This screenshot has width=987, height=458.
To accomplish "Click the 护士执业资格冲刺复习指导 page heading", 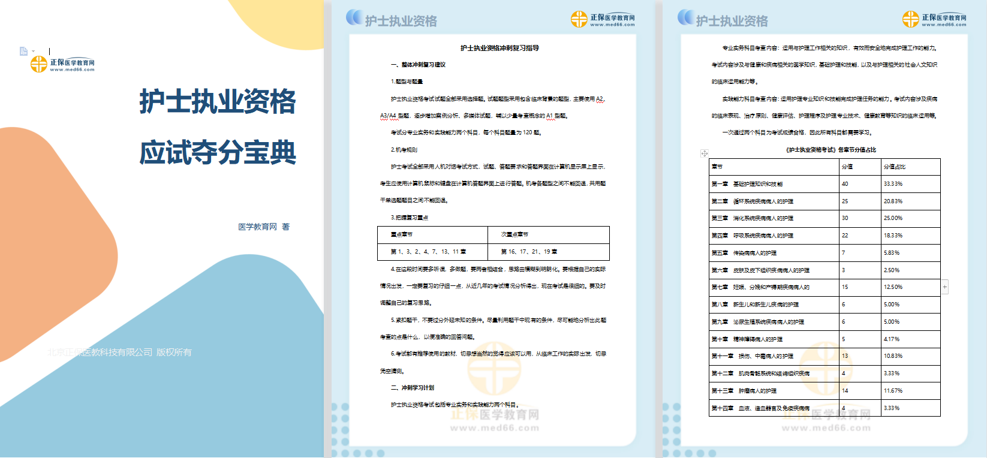I will (499, 48).
